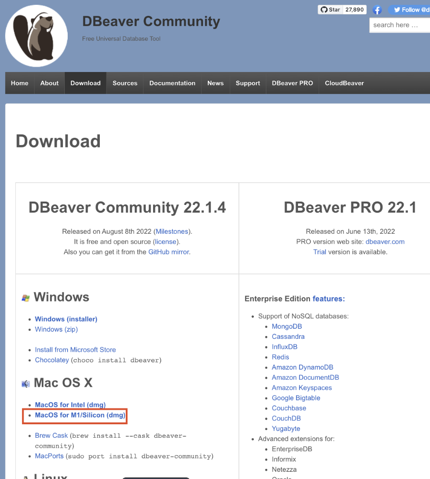The image size is (430, 479).
Task: Click the Milestones link
Action: tap(172, 231)
